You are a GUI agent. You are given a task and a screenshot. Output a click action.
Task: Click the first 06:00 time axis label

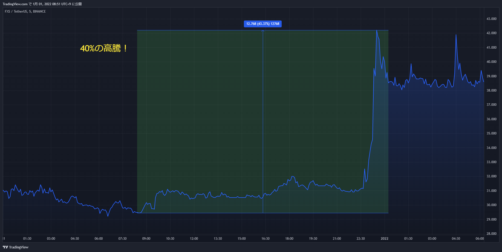click(x=99, y=239)
